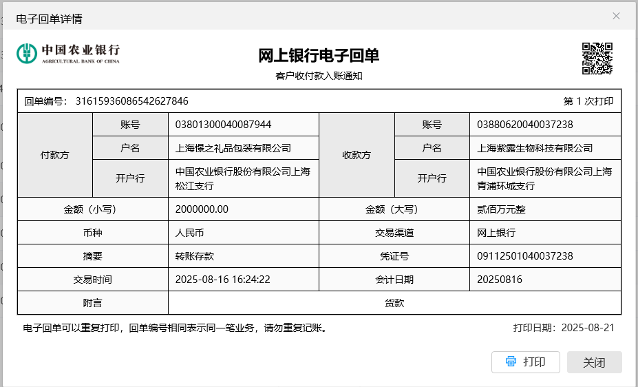Click the amount in words 贰佰万元整
Image resolution: width=638 pixels, height=387 pixels.
click(x=501, y=209)
